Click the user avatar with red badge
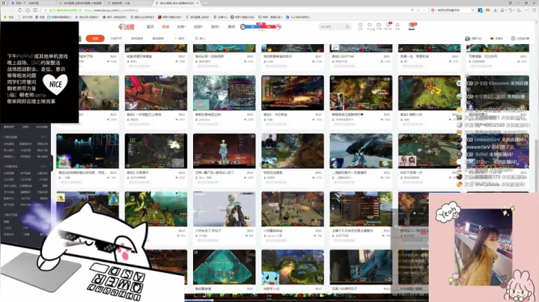Image resolution: width=539 pixels, height=302 pixels. tap(412, 26)
